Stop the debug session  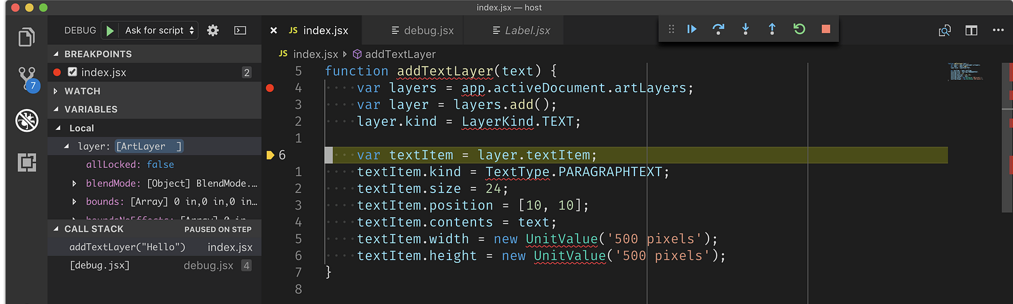826,29
